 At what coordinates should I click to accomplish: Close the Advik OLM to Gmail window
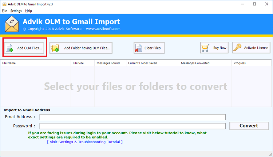266,4
